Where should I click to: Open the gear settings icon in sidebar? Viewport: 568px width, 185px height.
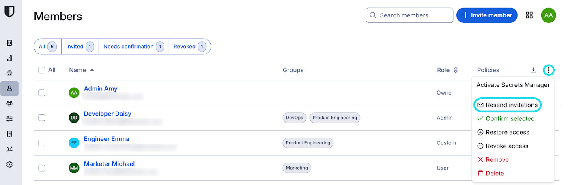tap(9, 164)
